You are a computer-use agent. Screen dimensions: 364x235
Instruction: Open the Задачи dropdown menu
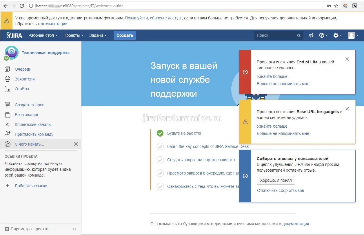(98, 35)
